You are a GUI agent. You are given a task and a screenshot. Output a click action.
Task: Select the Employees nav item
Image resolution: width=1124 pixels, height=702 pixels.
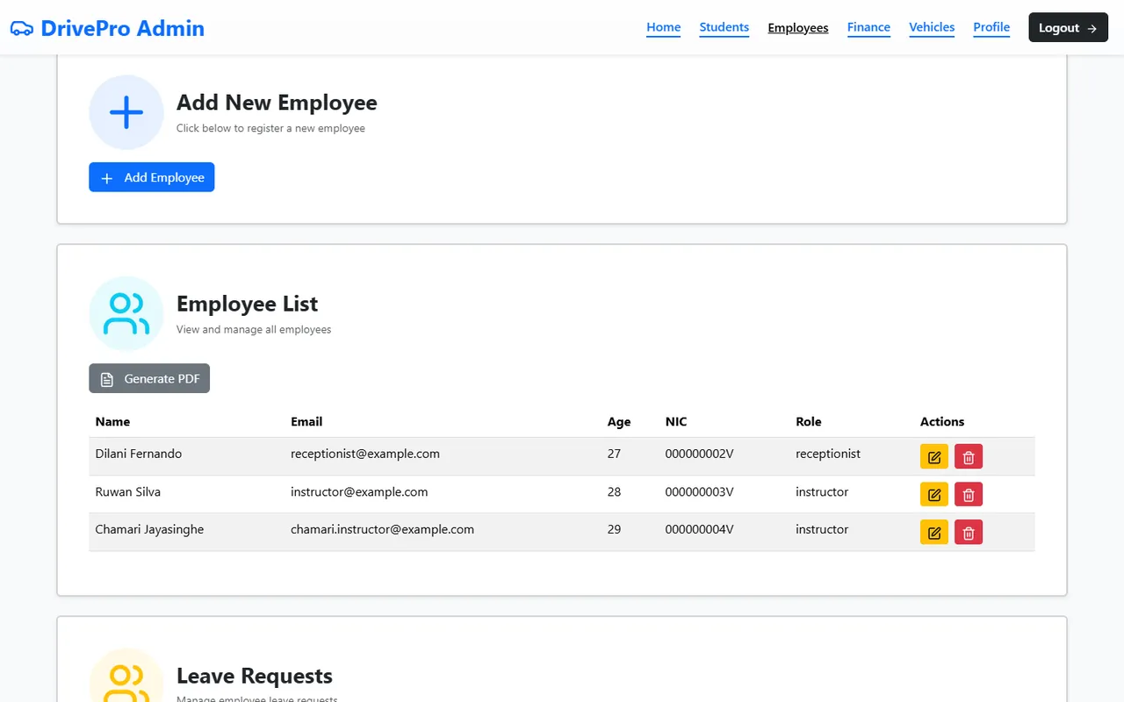(798, 28)
